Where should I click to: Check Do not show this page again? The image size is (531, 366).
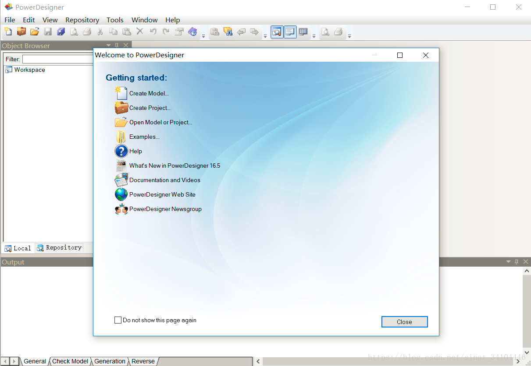click(118, 320)
